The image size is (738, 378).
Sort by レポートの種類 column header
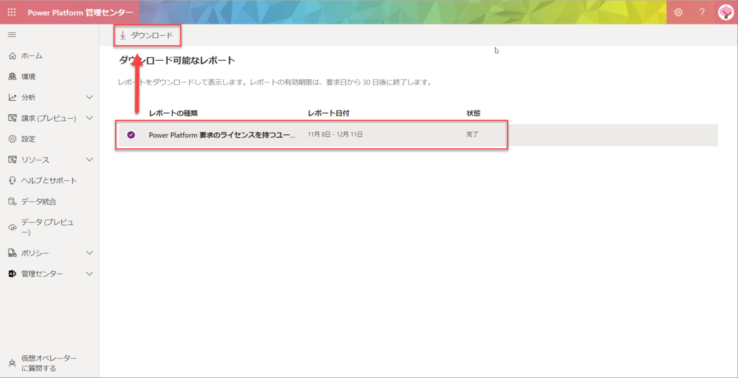tap(173, 114)
